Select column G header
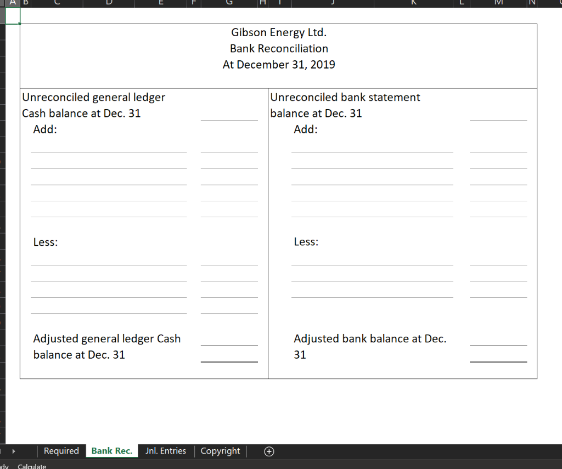The width and height of the screenshot is (562, 469). [229, 3]
